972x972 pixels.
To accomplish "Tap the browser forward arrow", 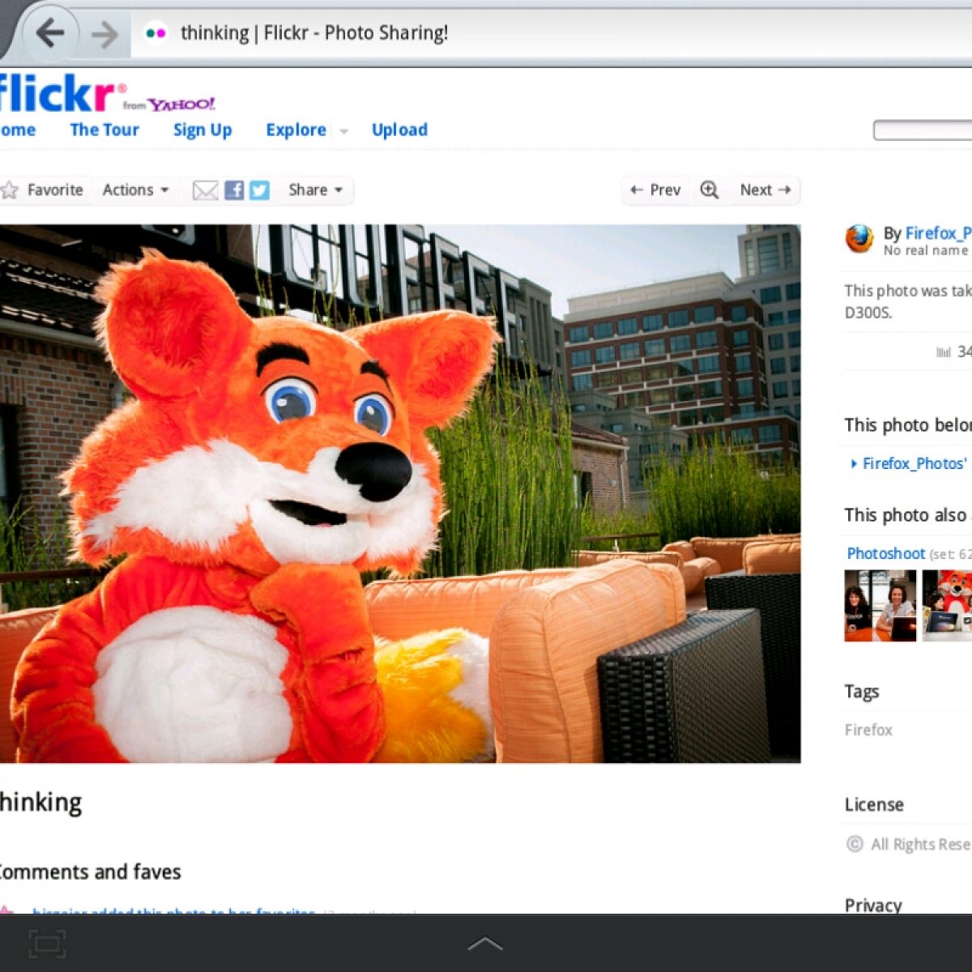I will 104,34.
